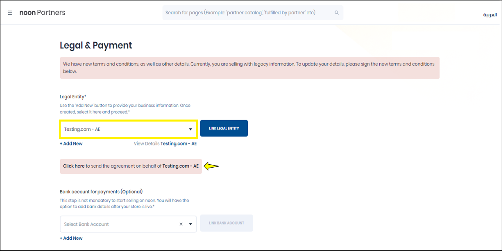Click the yellow arrow pointer
Screen dimensions: 503x252
[x=211, y=166]
